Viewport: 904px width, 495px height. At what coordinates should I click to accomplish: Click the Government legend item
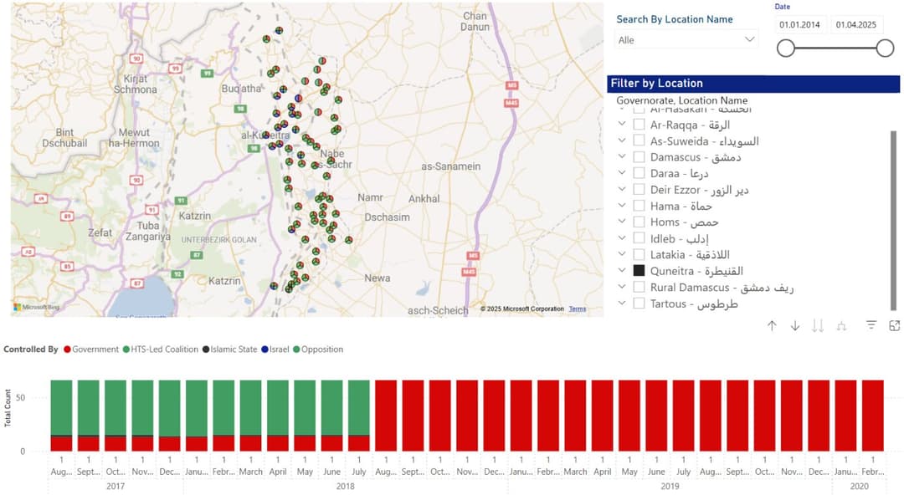pyautogui.click(x=91, y=350)
